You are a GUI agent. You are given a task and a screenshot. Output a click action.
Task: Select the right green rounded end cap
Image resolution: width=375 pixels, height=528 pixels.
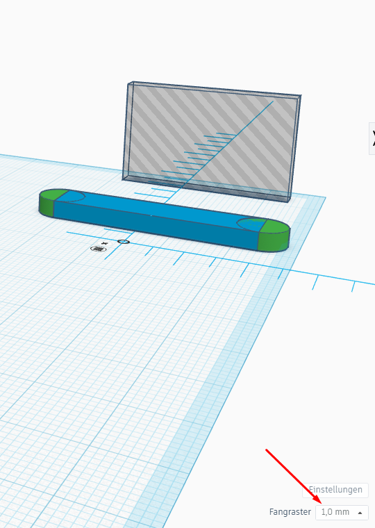click(x=276, y=237)
